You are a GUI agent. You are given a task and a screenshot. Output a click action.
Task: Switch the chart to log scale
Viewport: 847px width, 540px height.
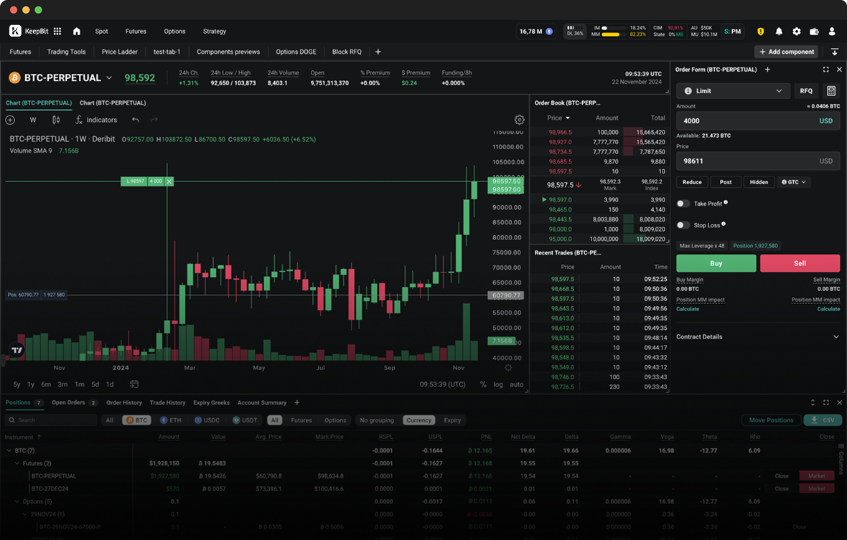point(498,384)
